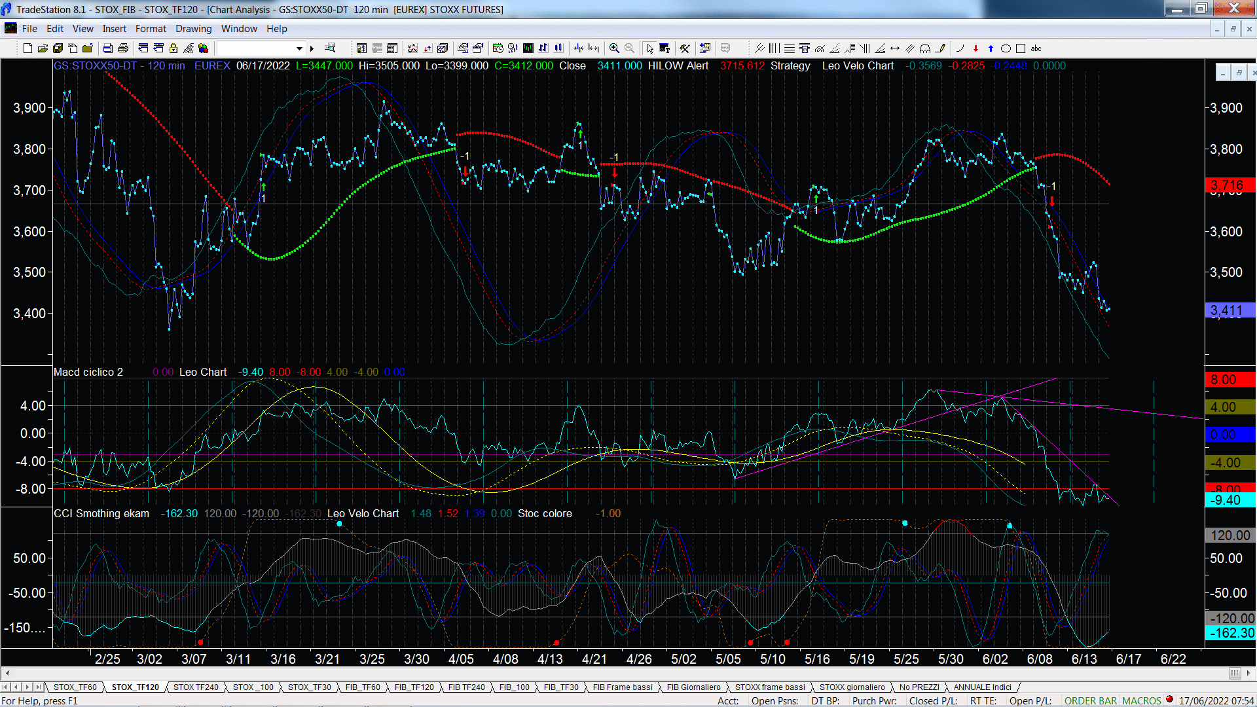This screenshot has width=1257, height=707.
Task: Click the 'HILOW Alert' label
Action: [678, 65]
